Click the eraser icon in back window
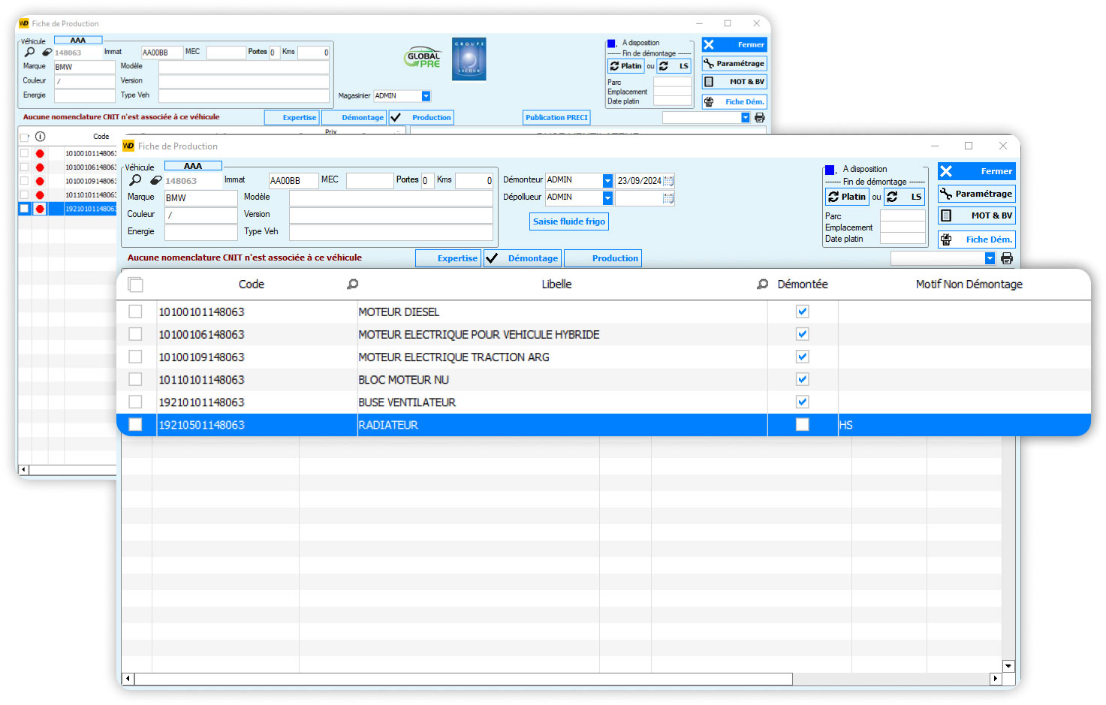1106x705 pixels. 47,53
